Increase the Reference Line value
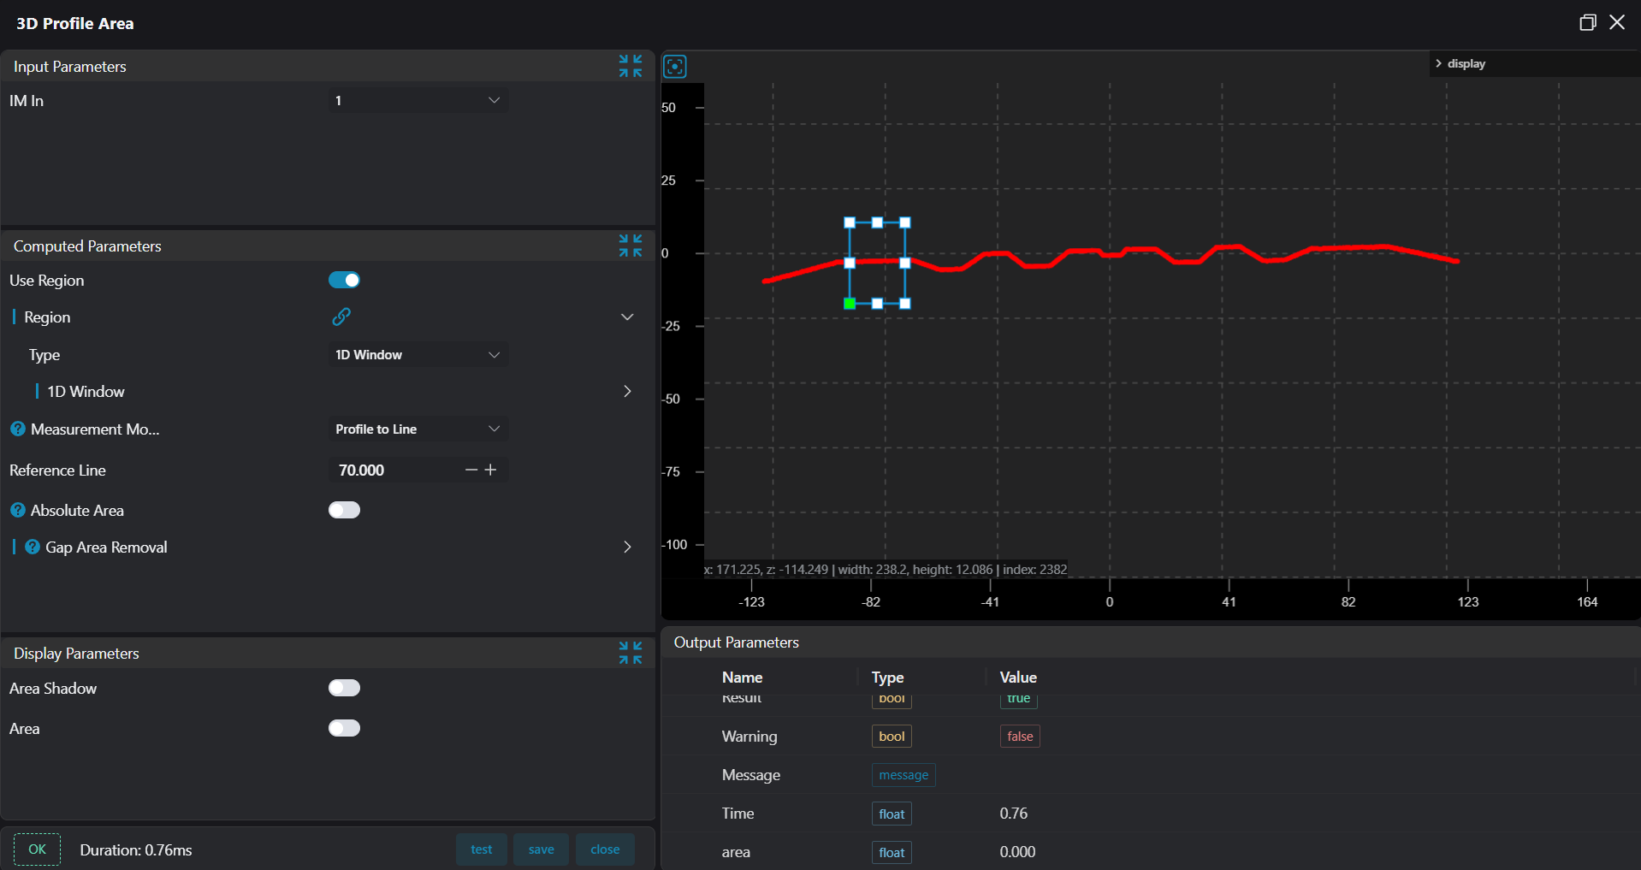 (491, 470)
